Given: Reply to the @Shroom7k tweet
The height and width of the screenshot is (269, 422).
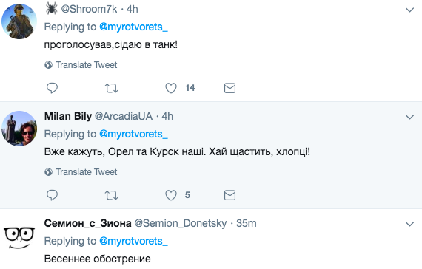Looking at the screenshot, I should (52, 88).
